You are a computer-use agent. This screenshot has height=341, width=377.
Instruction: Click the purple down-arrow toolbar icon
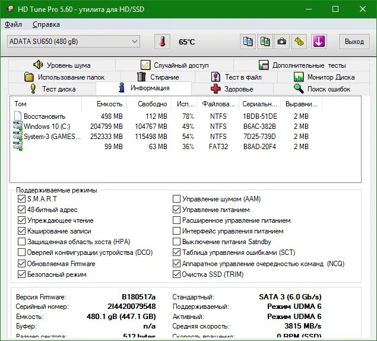tap(319, 42)
